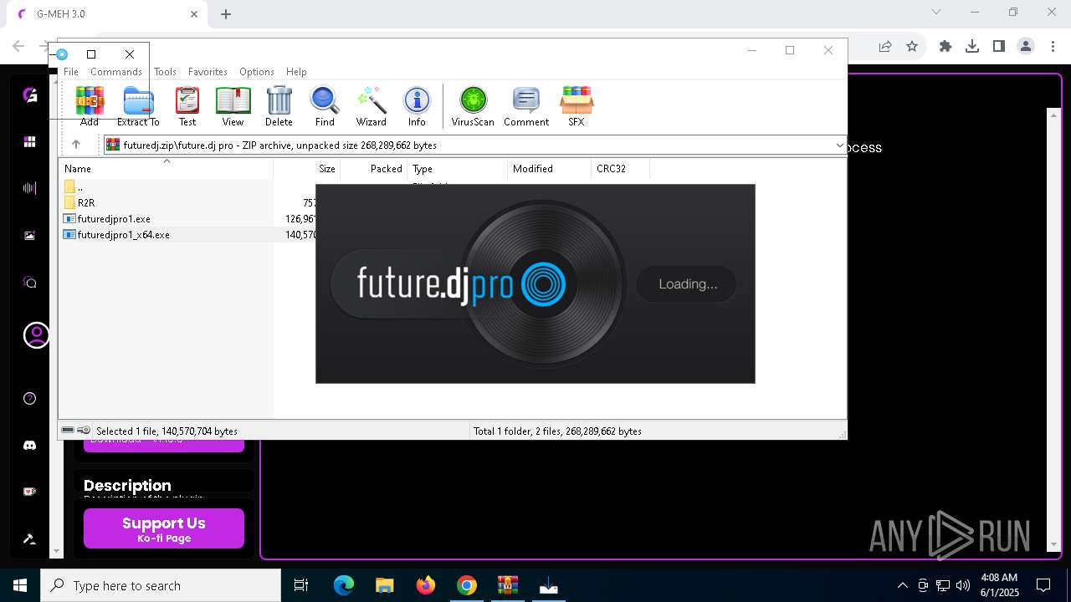The height and width of the screenshot is (602, 1071).
Task: Click the key icon in status bar
Action: pyautogui.click(x=84, y=431)
